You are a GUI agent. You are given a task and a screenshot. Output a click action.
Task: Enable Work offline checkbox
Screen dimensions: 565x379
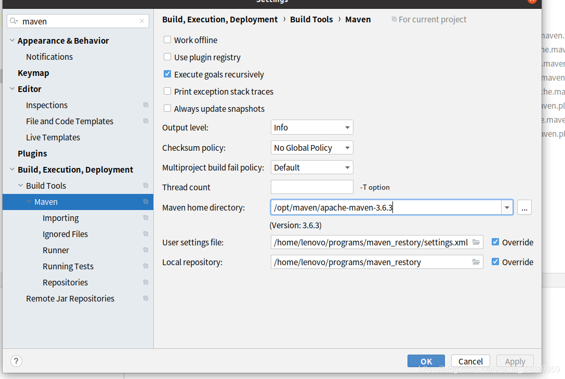point(167,40)
